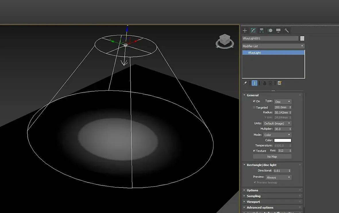Click the No Map texture button
The image size is (339, 213).
coord(272,157)
